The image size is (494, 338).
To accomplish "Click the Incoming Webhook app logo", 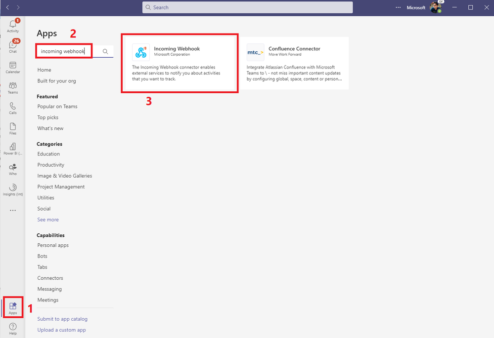I will point(141,52).
